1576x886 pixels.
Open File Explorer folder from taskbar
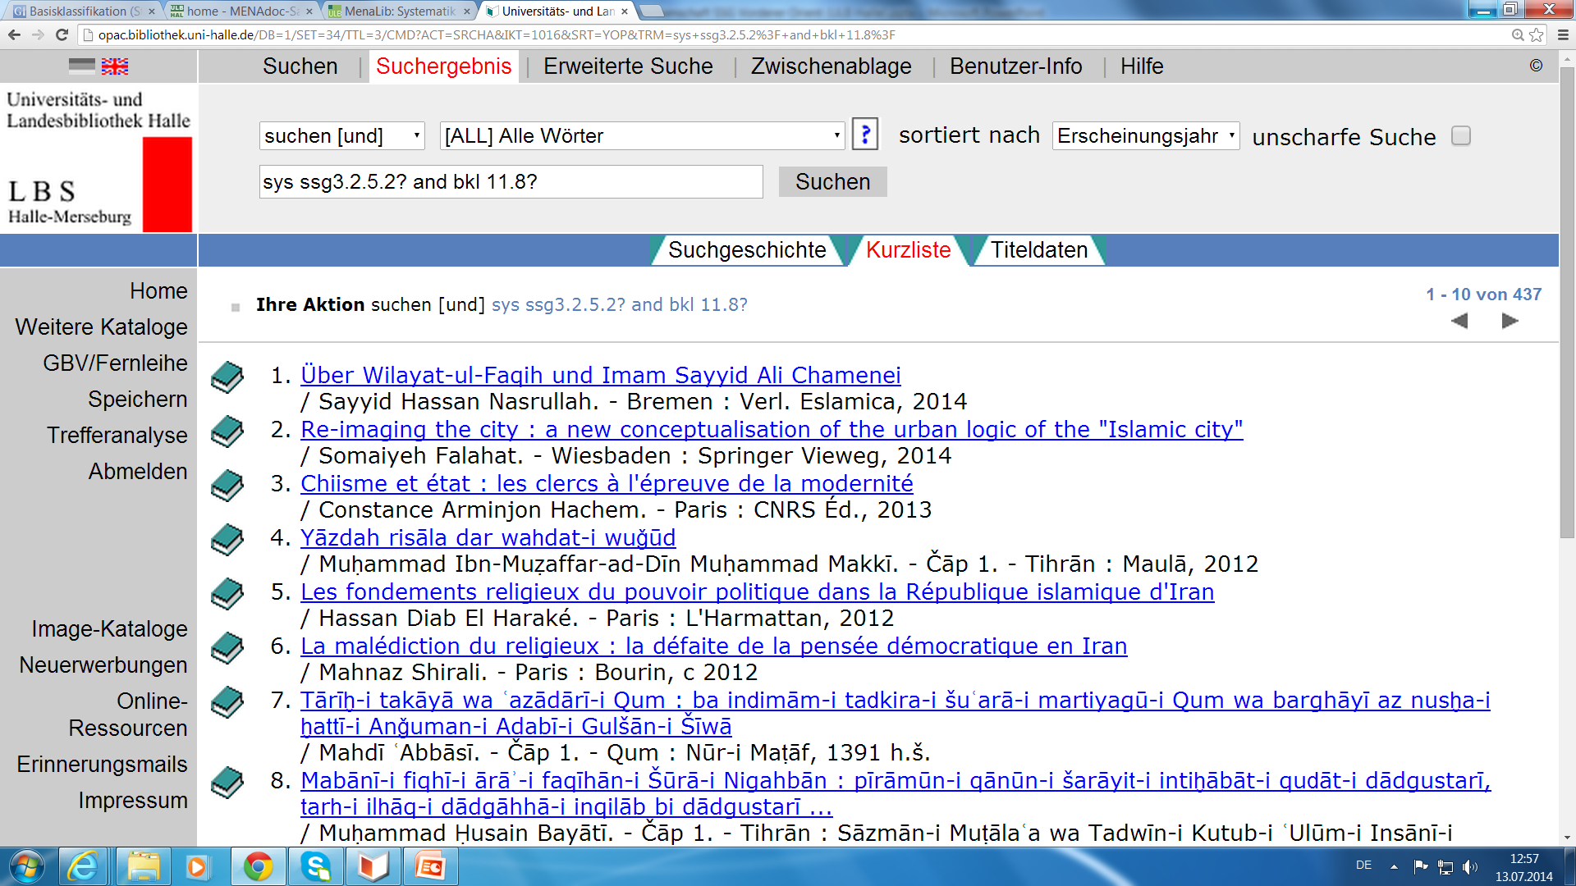pos(143,867)
